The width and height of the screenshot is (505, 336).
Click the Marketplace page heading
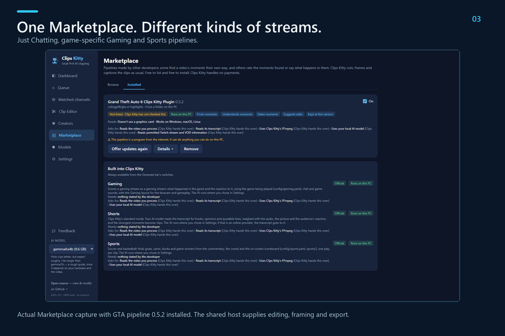pyautogui.click(x=121, y=61)
